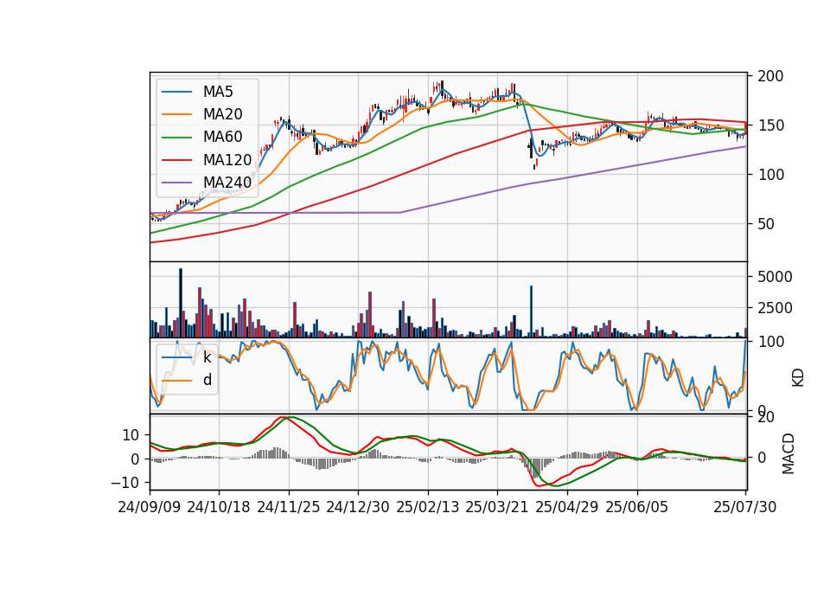The height and width of the screenshot is (597, 830).
Task: Click the MA240 legend label
Action: 227,183
